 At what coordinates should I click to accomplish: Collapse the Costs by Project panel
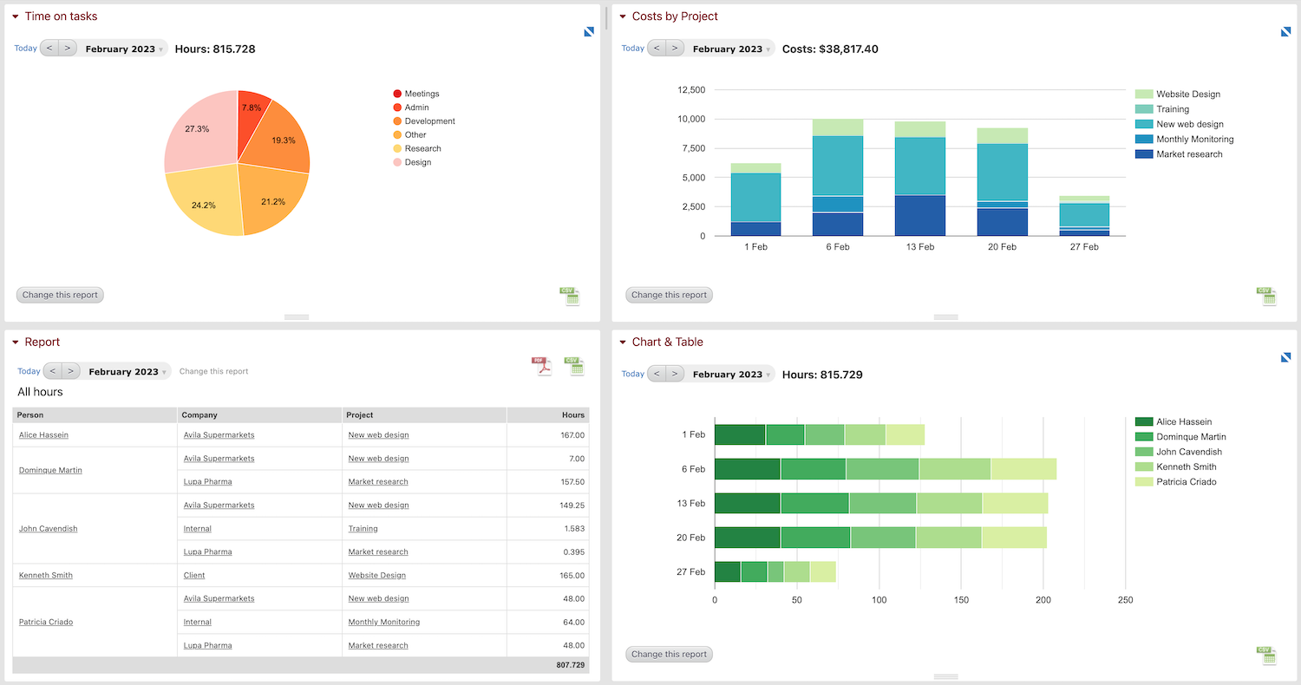coord(623,16)
